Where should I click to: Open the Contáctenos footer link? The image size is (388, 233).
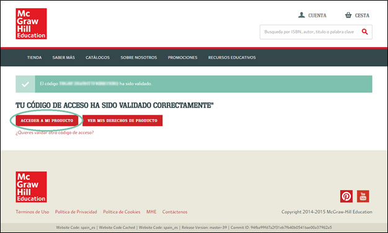tap(175, 212)
